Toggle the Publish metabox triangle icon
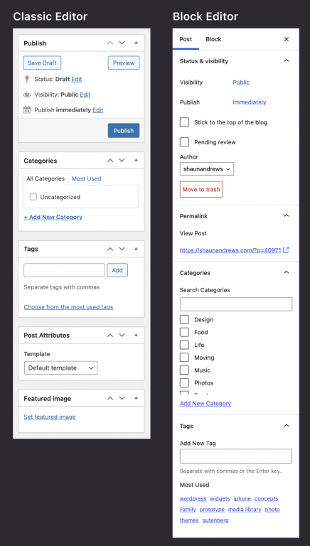 pyautogui.click(x=137, y=43)
